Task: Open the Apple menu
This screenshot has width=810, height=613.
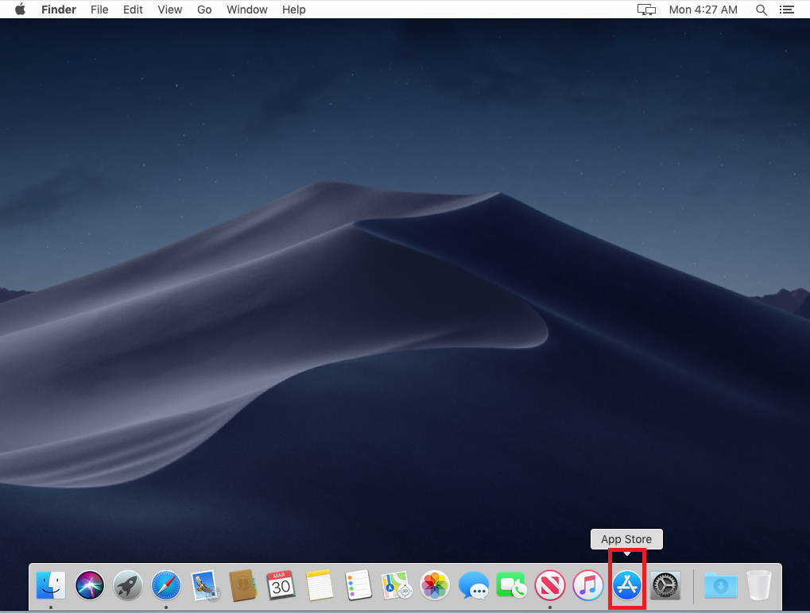Action: point(21,10)
